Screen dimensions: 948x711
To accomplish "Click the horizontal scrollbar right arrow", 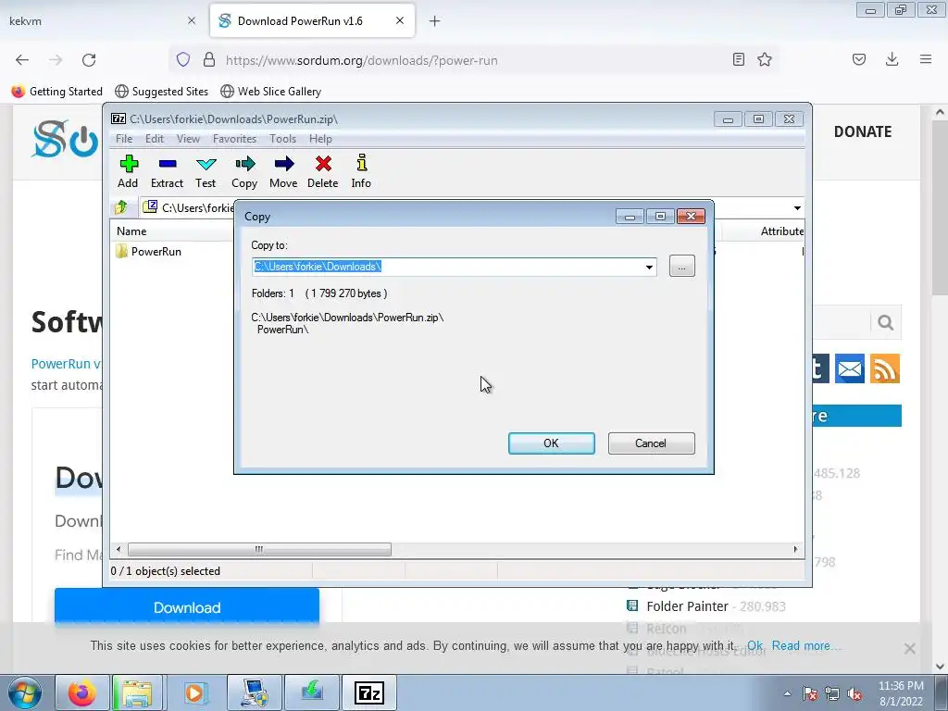I will pos(795,549).
